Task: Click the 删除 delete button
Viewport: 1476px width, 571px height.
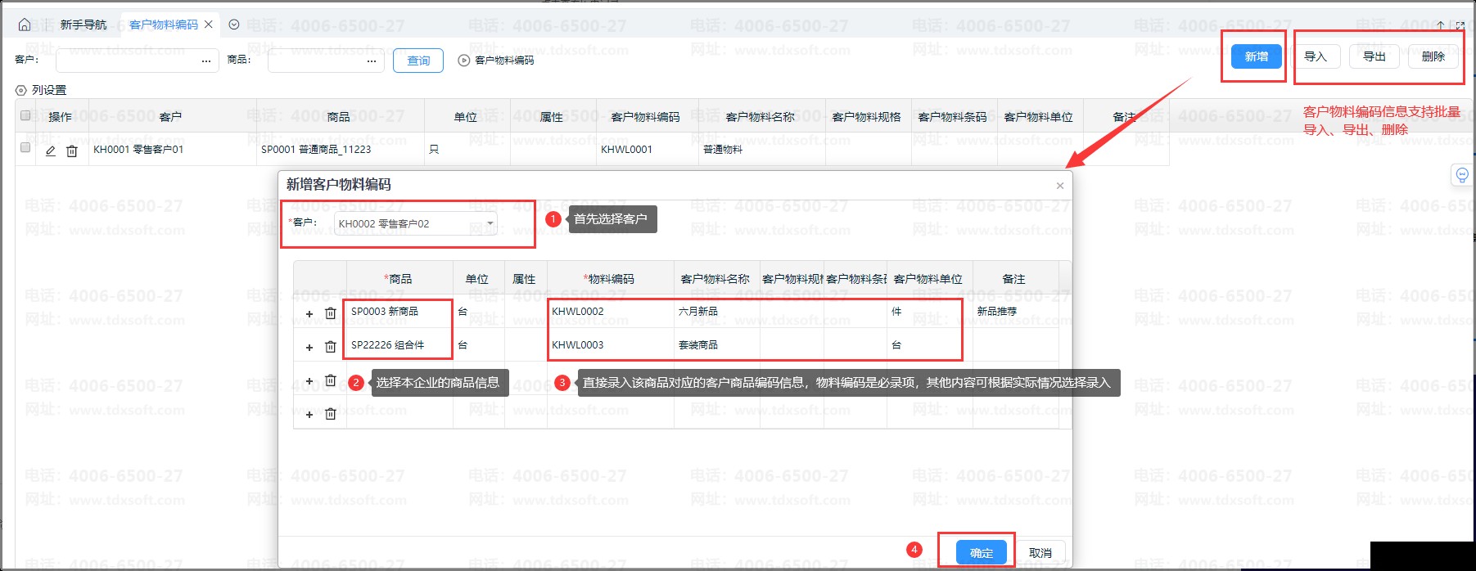Action: pos(1433,56)
